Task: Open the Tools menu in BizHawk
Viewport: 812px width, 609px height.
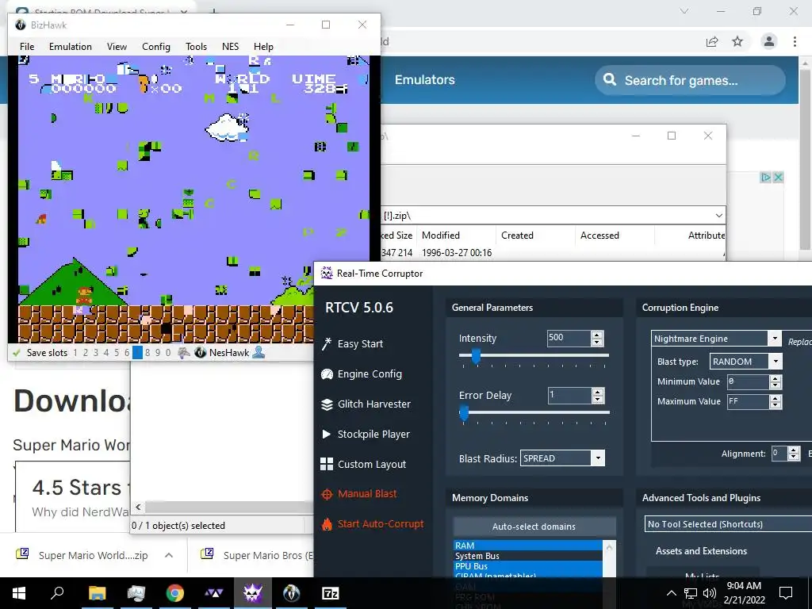Action: (197, 47)
